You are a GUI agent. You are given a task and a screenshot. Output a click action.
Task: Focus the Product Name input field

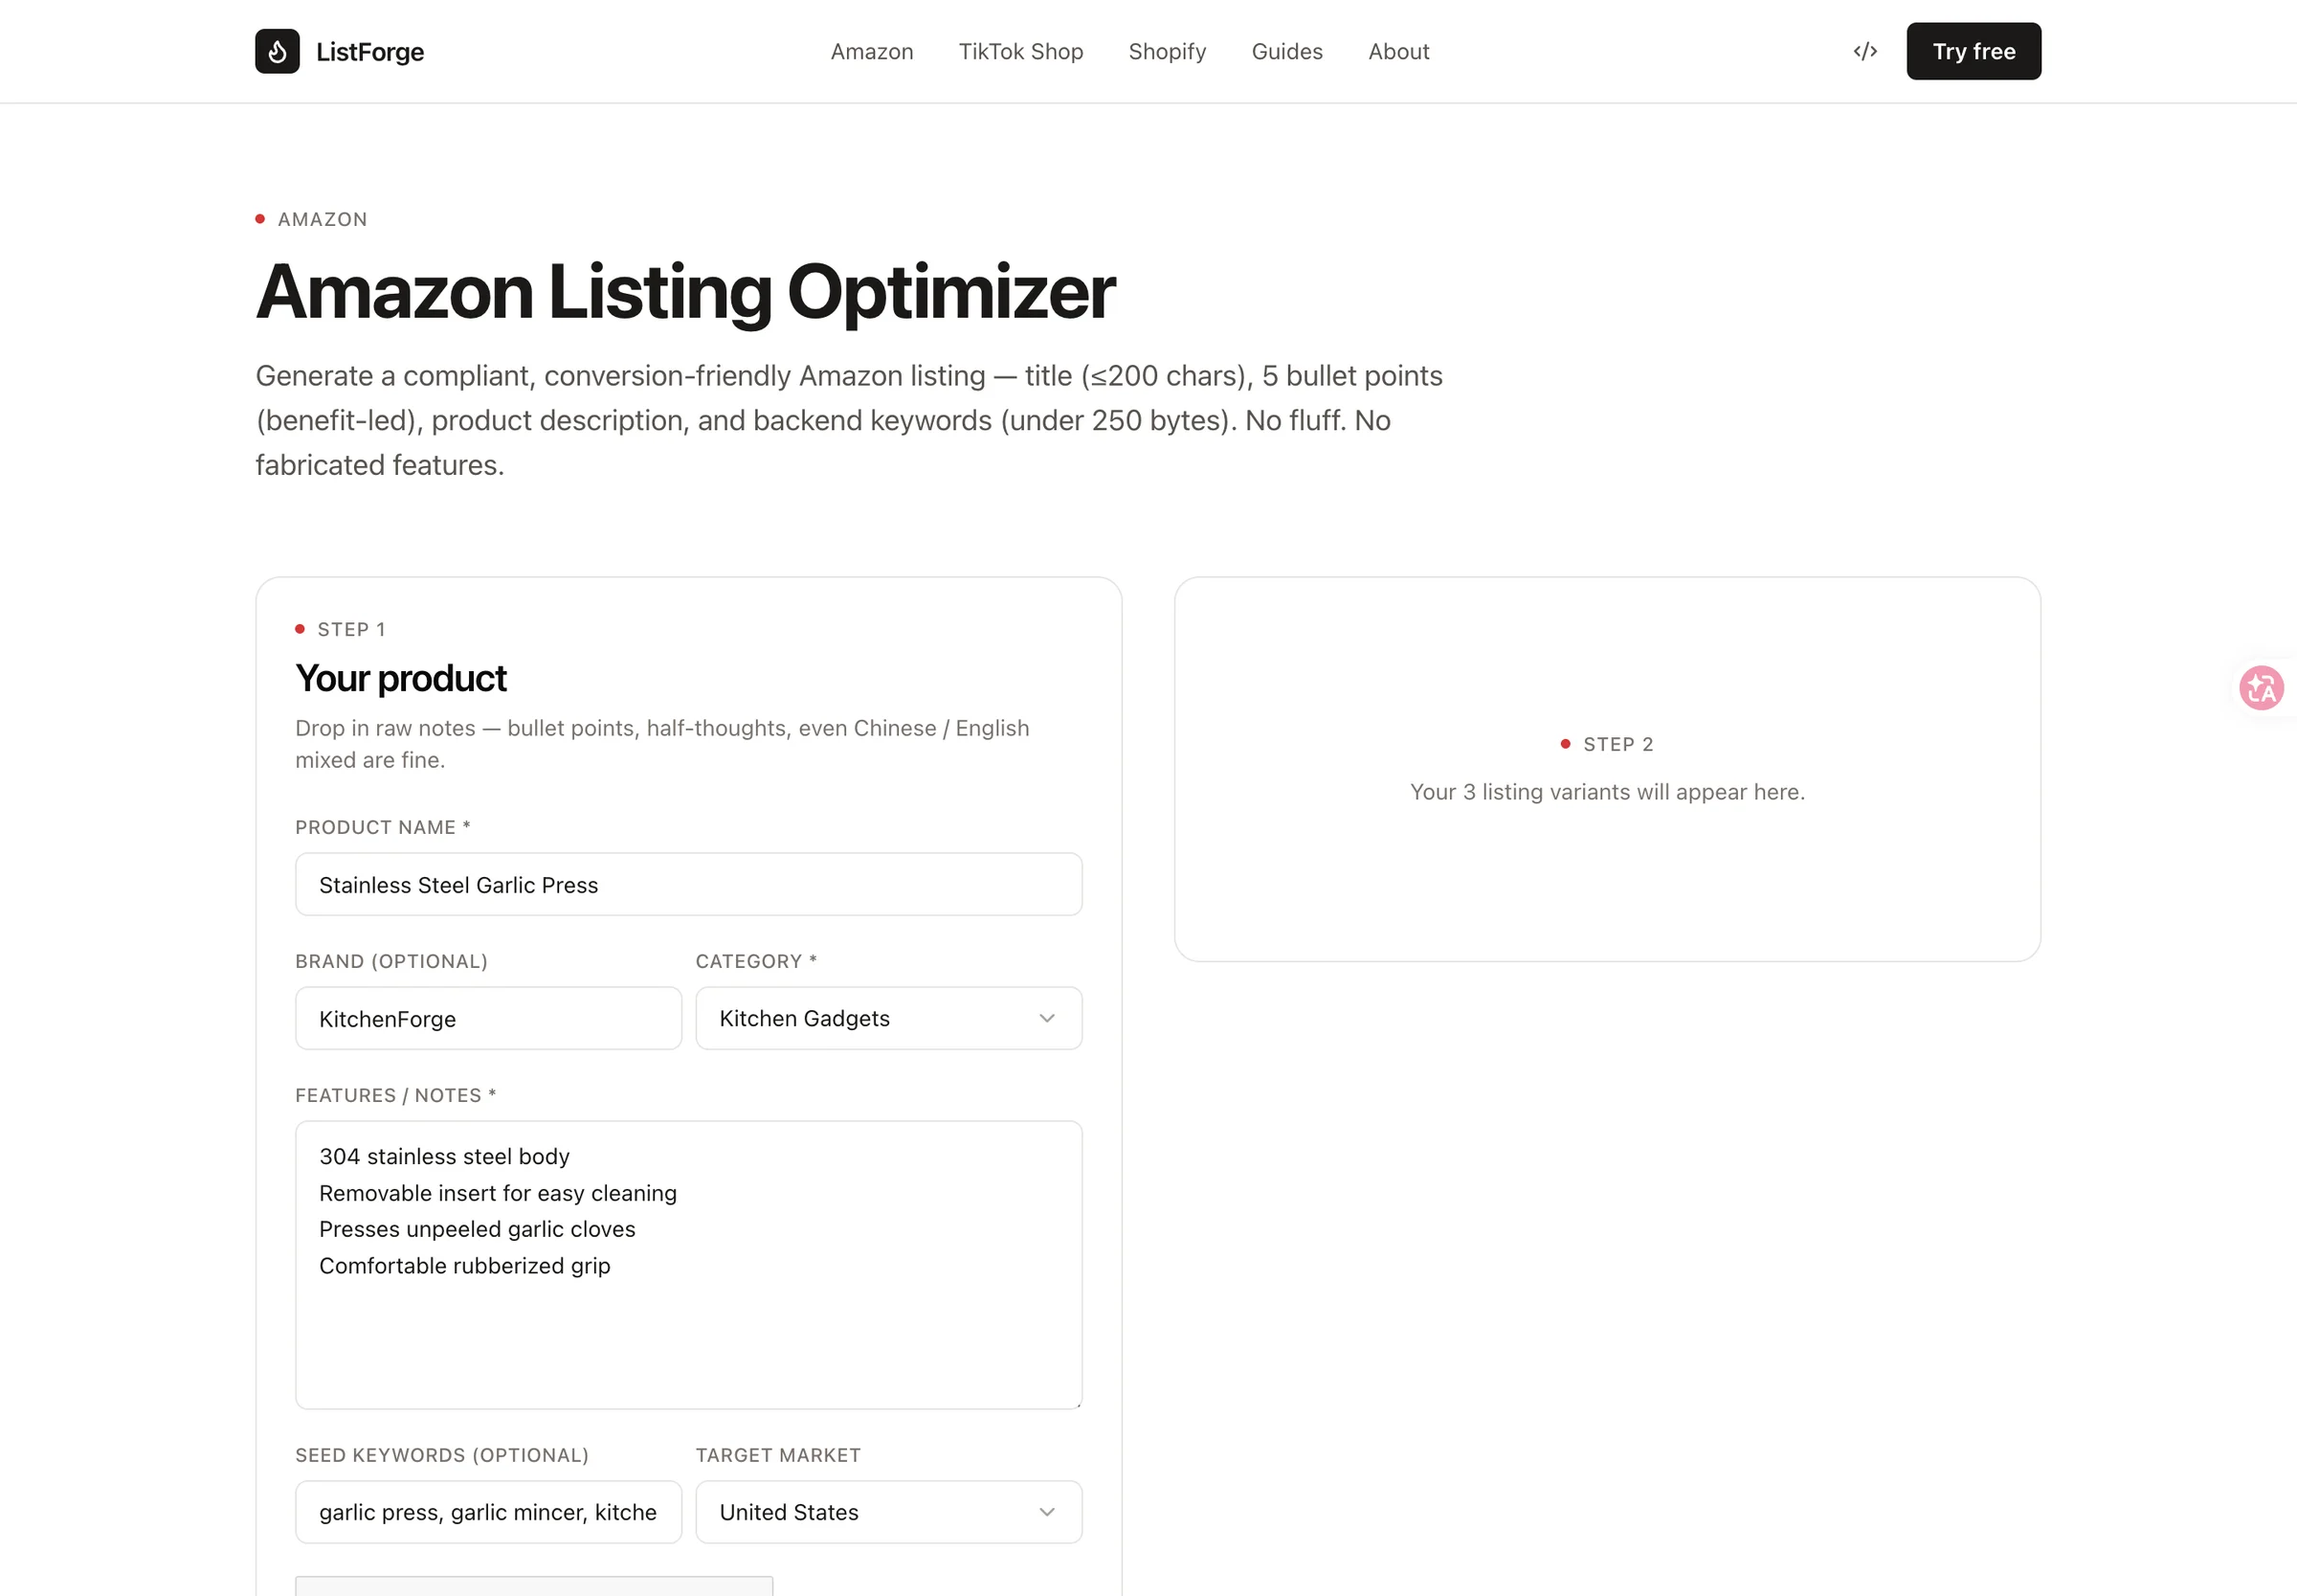coord(689,884)
